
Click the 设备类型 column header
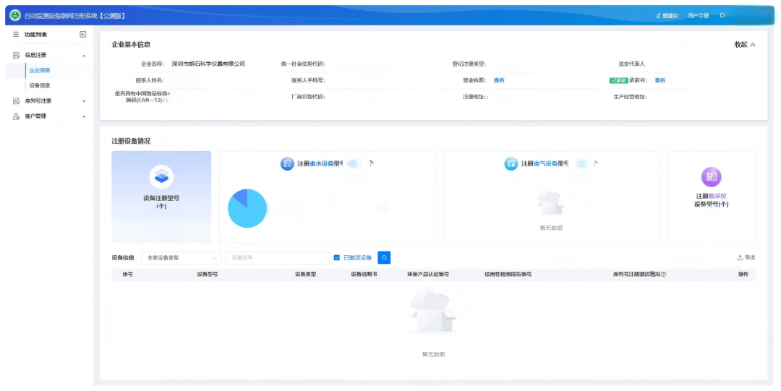click(x=305, y=275)
